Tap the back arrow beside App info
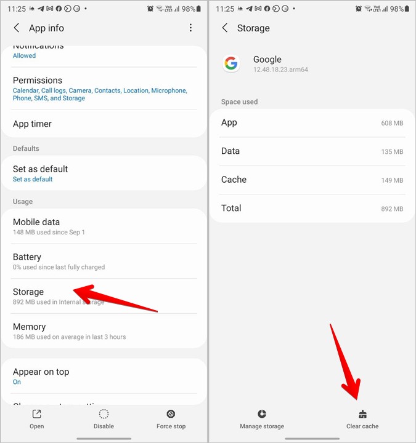416x443 pixels. click(17, 28)
